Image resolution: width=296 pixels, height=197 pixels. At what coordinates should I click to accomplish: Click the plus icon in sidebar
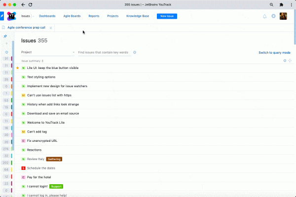tap(6, 43)
